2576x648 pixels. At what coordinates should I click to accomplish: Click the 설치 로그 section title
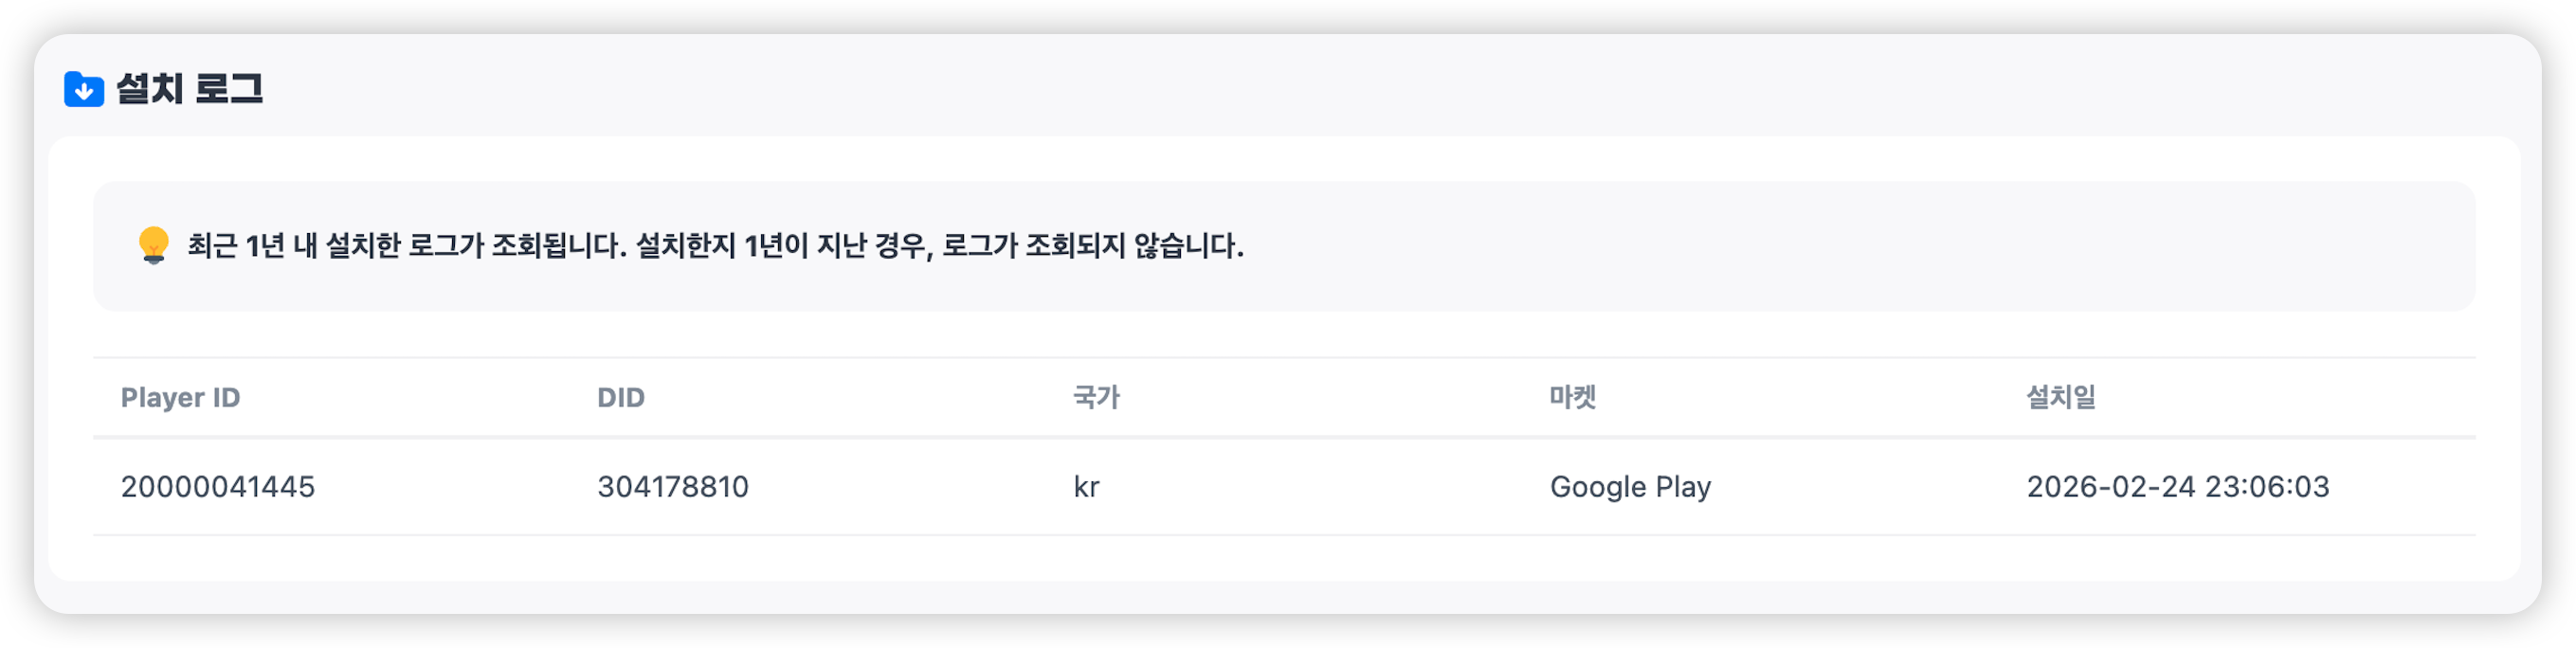tap(190, 89)
